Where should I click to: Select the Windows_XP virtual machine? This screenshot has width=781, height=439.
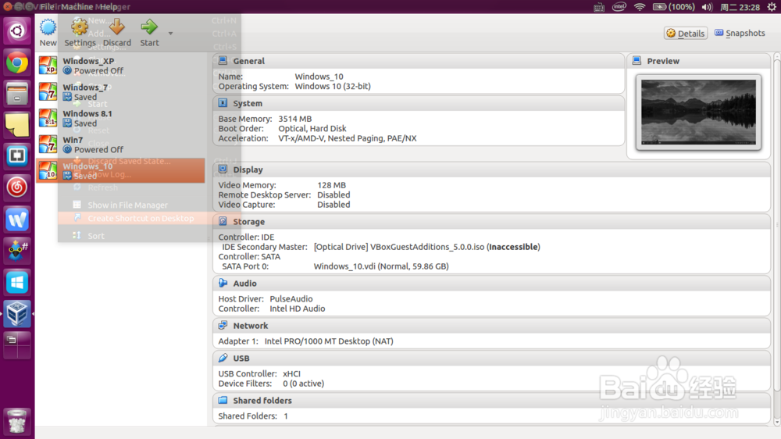click(120, 66)
